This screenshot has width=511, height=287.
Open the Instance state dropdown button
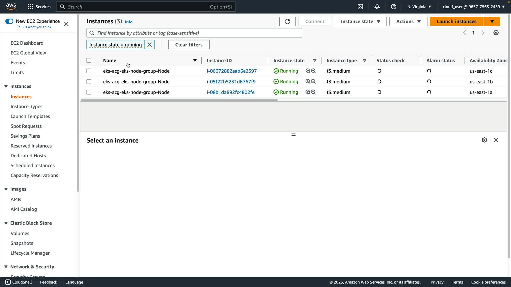click(x=360, y=22)
